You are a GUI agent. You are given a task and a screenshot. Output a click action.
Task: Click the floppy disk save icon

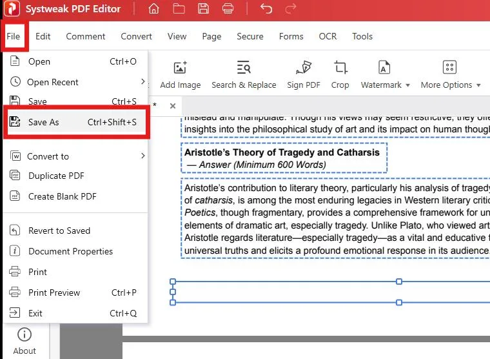[203, 9]
